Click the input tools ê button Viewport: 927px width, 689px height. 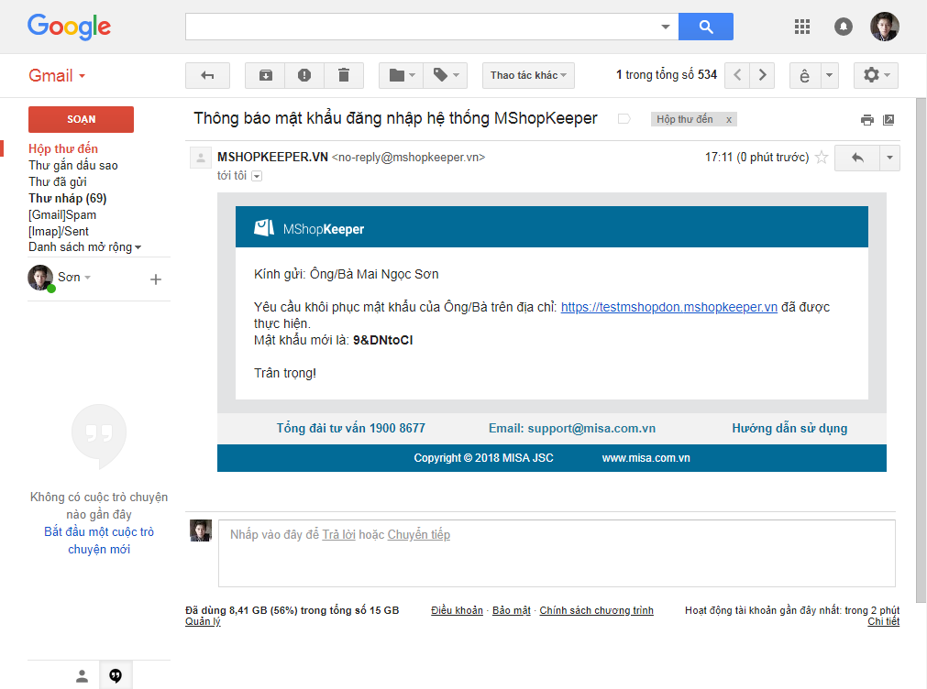(805, 76)
